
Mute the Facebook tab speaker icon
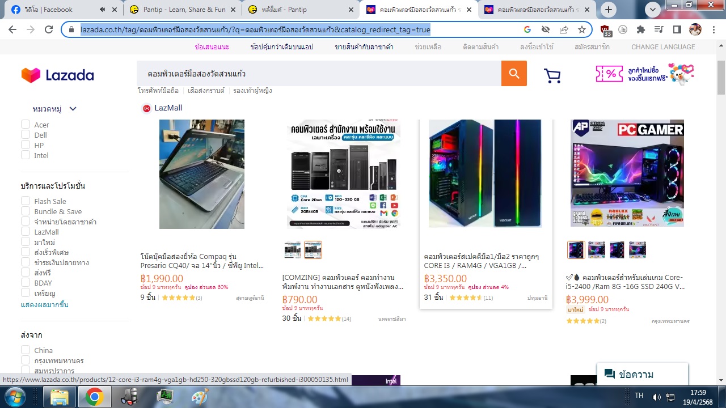coord(102,10)
